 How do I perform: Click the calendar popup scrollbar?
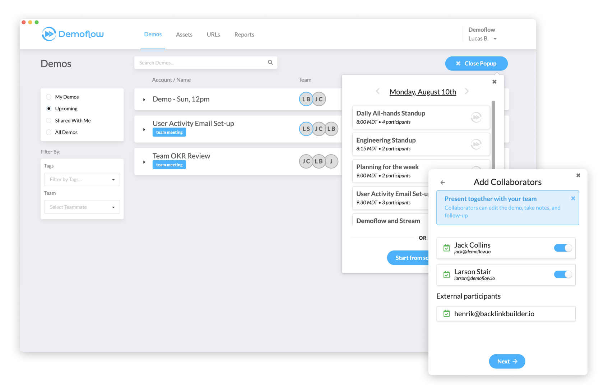[x=493, y=135]
